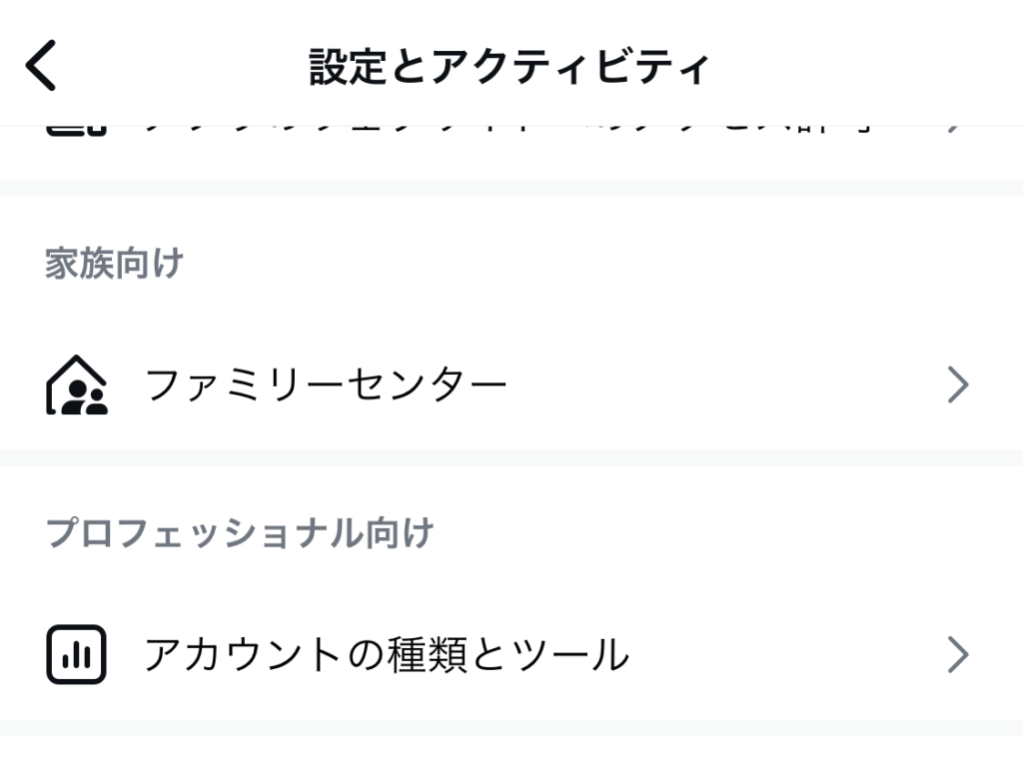Tap the gray divider below ファミリーセンター
The image size is (1023, 760).
511,458
